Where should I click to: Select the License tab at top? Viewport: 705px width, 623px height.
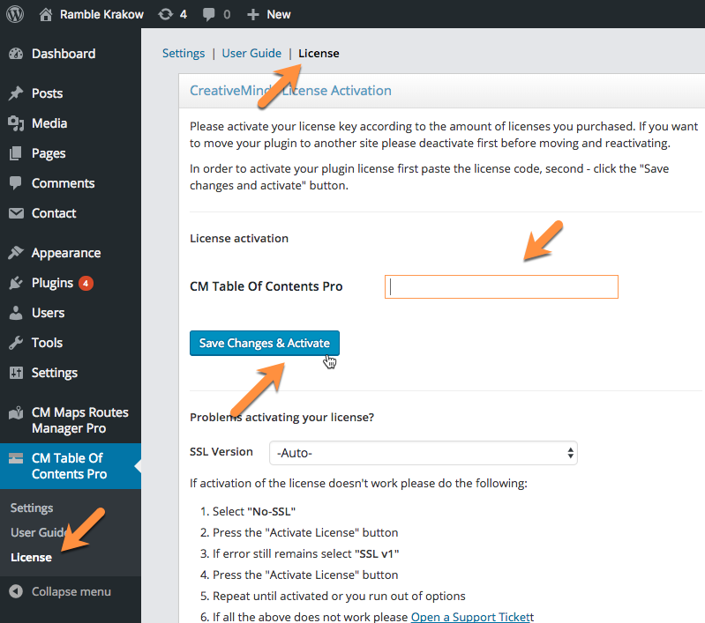[x=319, y=54]
